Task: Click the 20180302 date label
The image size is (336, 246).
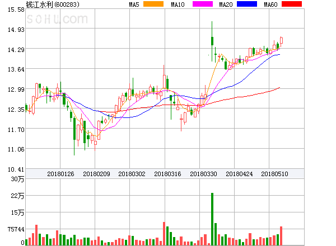Action: pos(132,174)
